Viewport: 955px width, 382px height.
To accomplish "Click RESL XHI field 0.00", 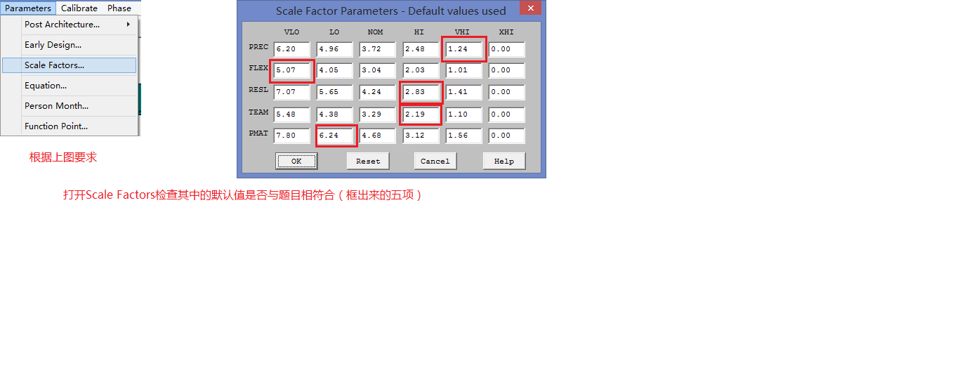I will [507, 92].
